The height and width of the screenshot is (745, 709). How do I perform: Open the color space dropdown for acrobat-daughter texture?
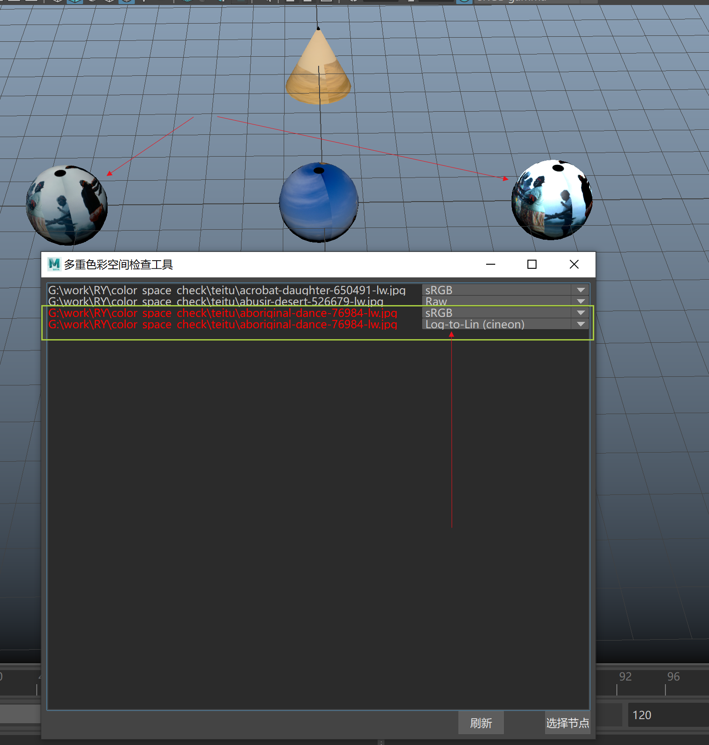pos(505,290)
